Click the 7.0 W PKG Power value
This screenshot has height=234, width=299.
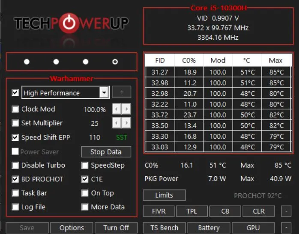pos(217,178)
